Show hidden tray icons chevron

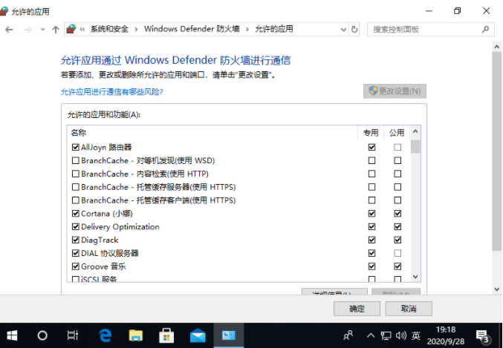tap(371, 335)
